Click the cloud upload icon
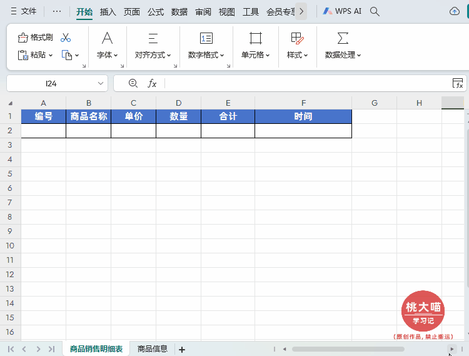 pyautogui.click(x=455, y=11)
